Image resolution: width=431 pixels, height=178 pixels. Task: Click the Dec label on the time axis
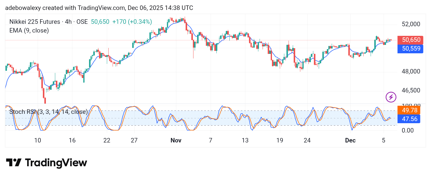pyautogui.click(x=350, y=140)
